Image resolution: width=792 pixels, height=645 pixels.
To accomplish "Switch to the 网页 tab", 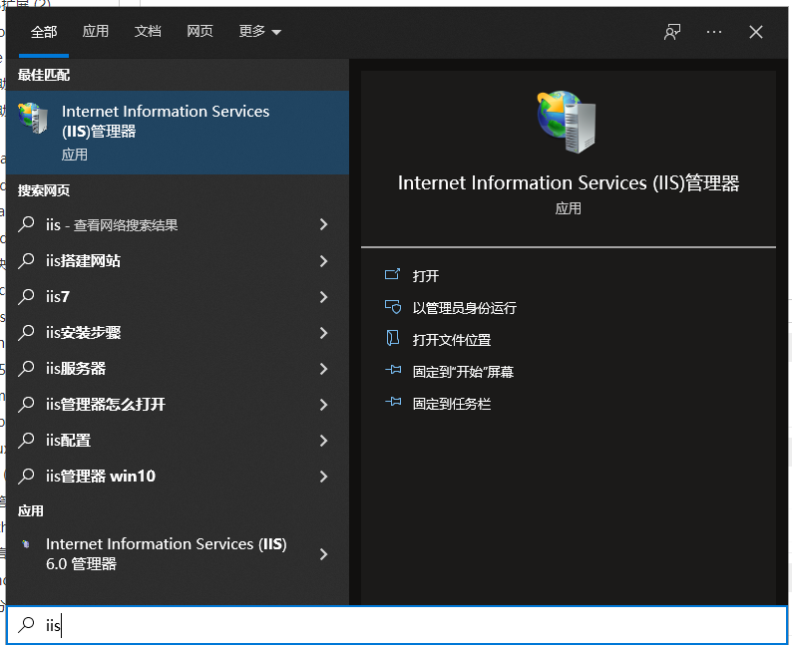I will [200, 31].
